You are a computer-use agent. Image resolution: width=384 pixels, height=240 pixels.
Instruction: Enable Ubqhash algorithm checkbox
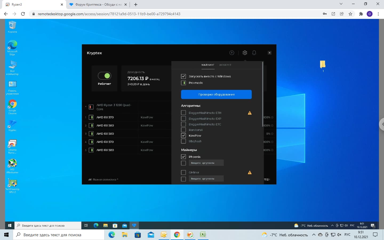tap(183, 141)
